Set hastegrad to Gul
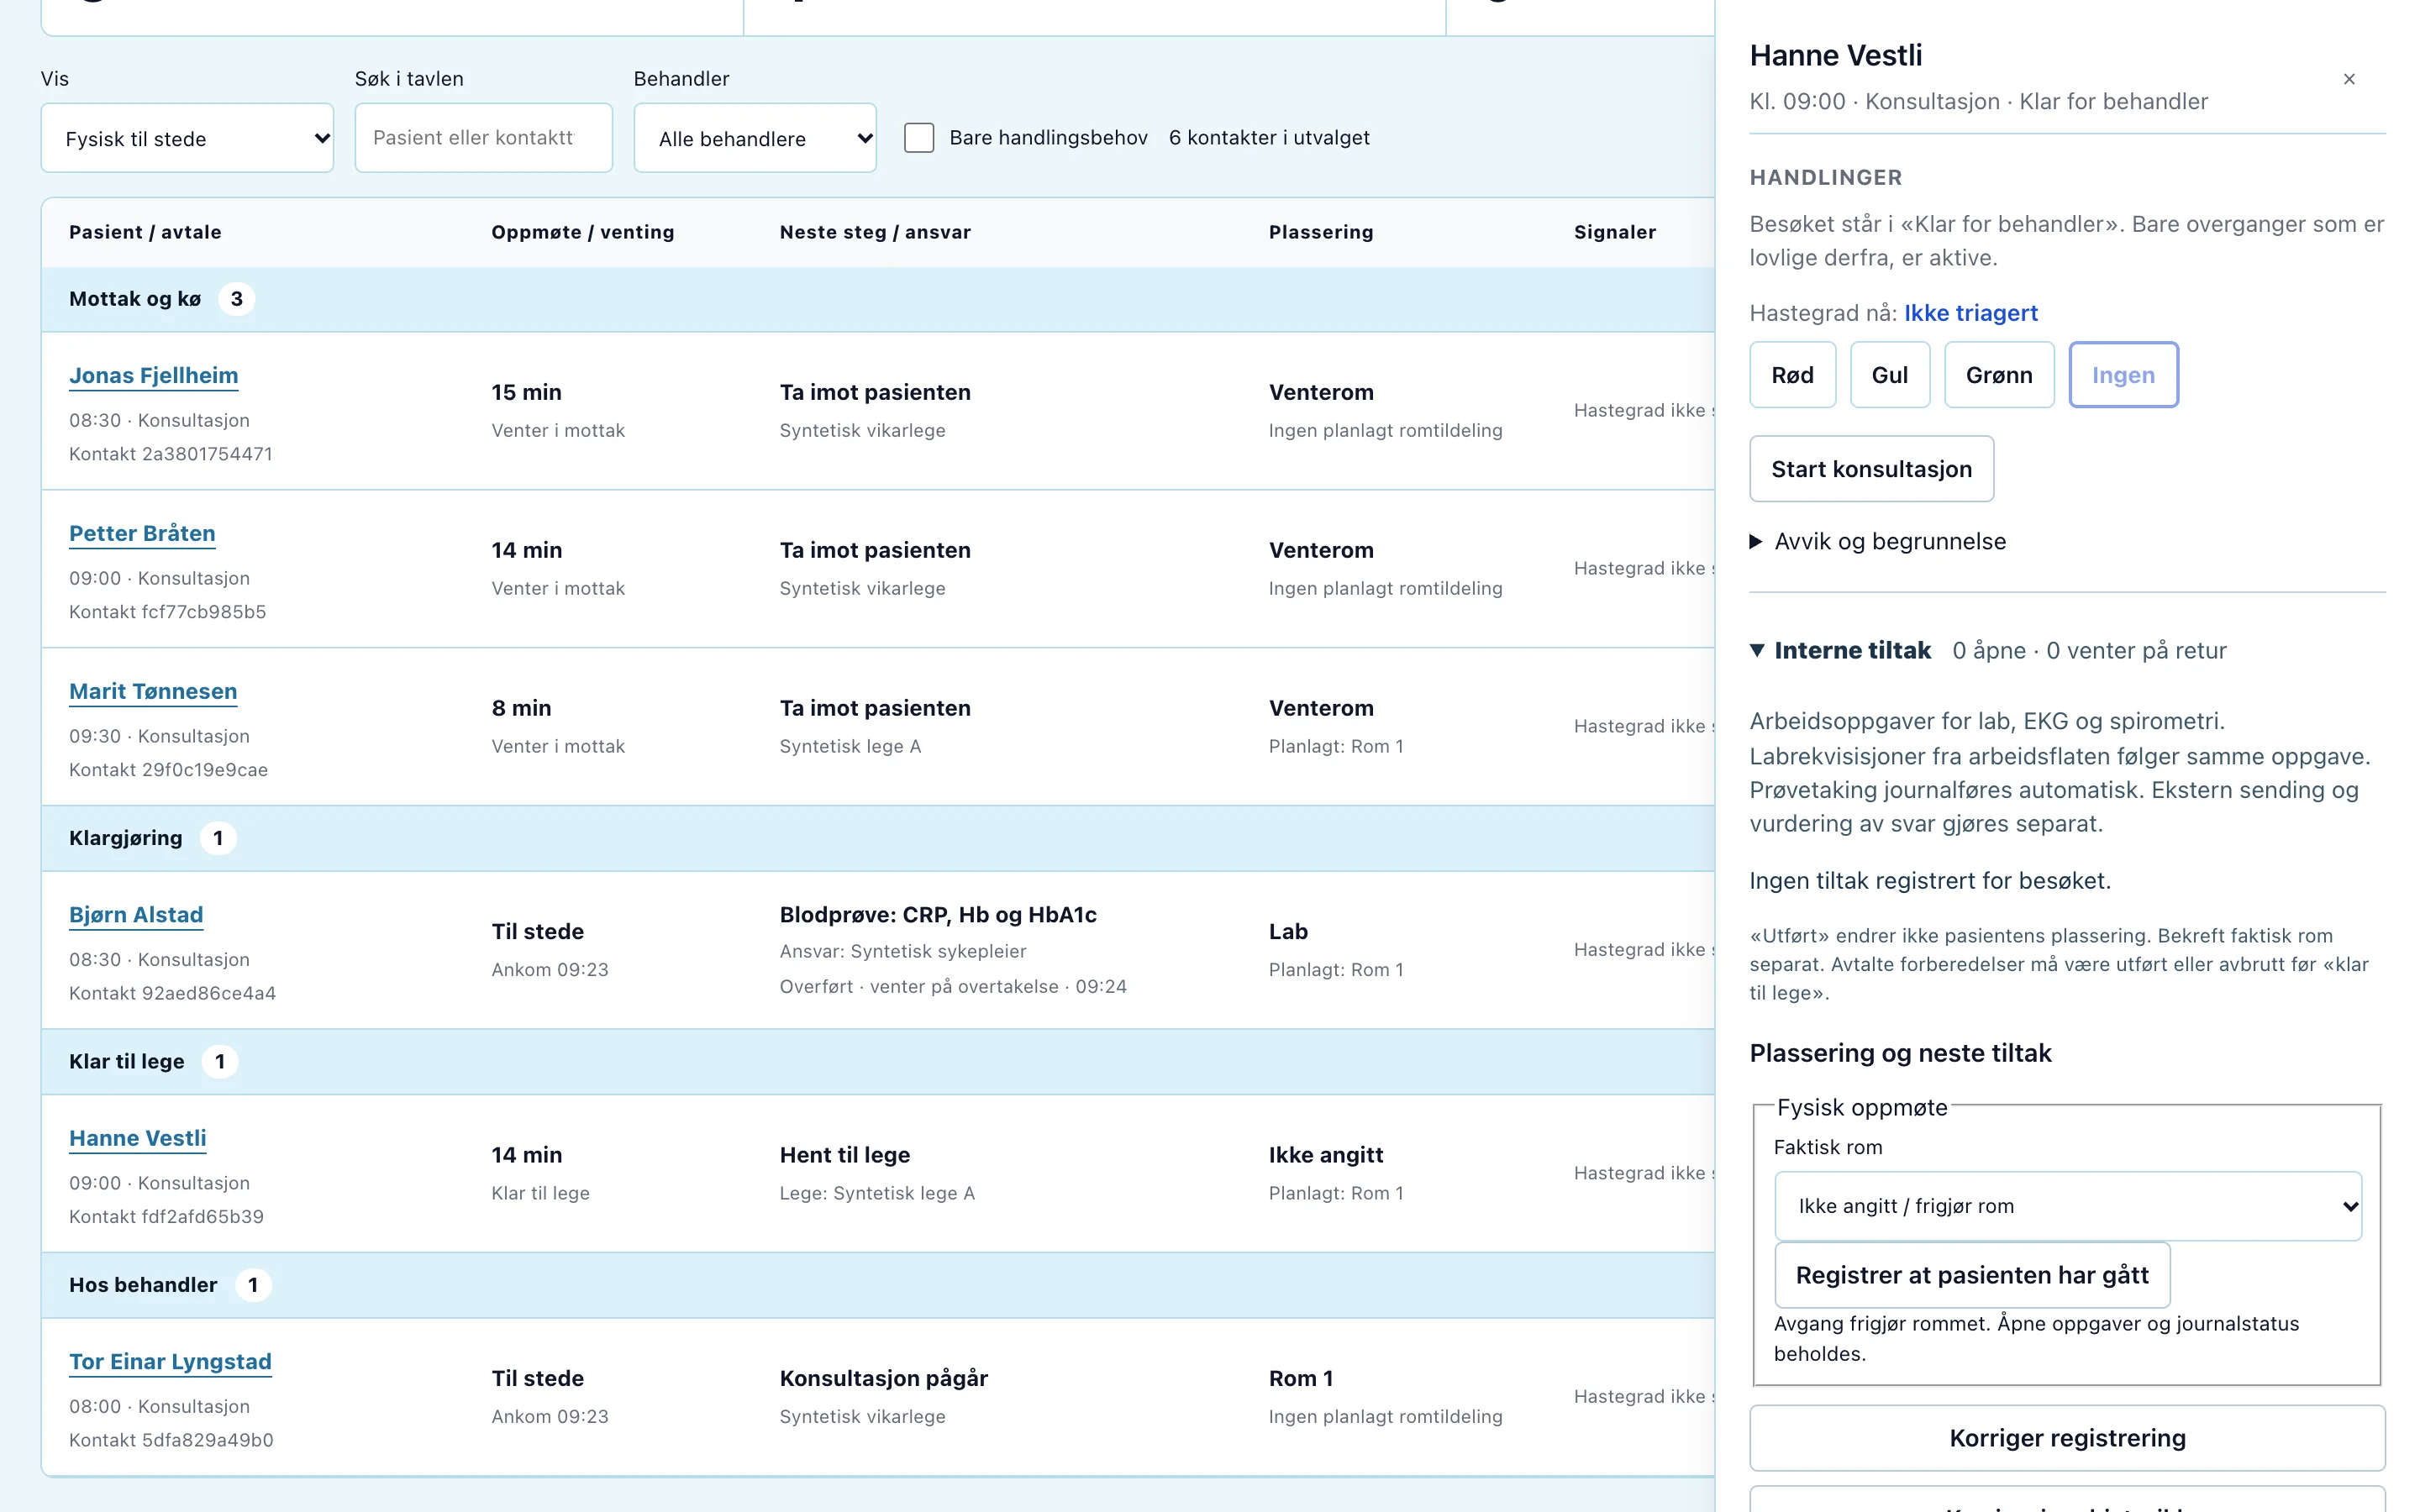The height and width of the screenshot is (1512, 2420). pos(1890,375)
